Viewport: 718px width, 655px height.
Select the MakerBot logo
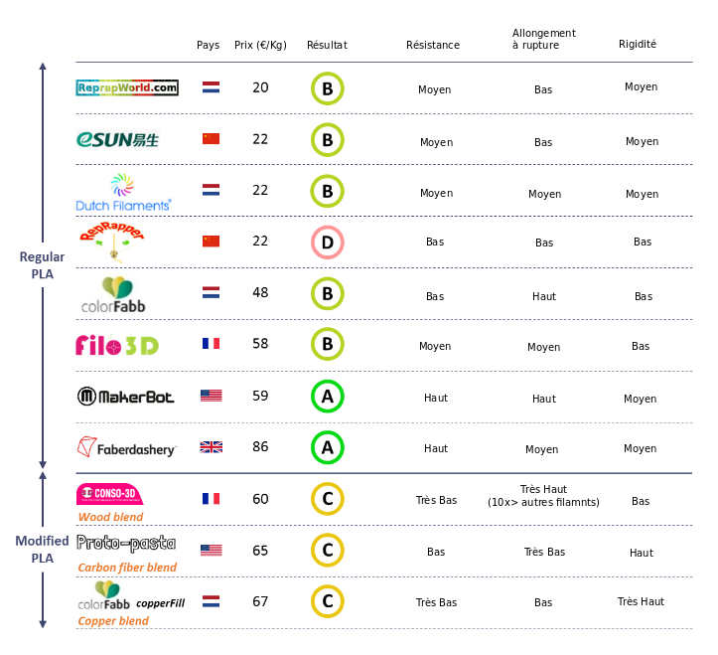point(125,397)
